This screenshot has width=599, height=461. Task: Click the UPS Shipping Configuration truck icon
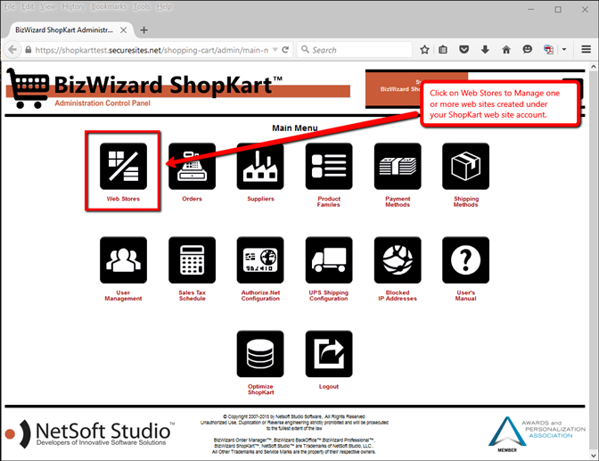(329, 260)
